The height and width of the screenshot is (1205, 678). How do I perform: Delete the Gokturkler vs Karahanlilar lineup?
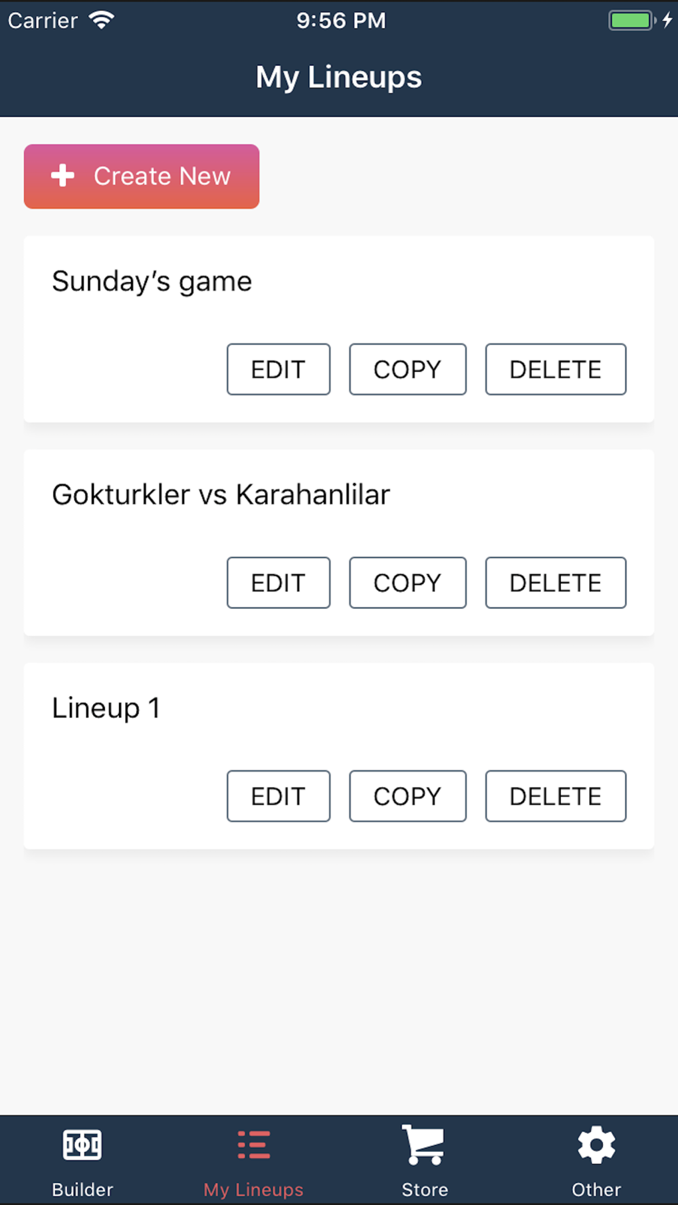tap(556, 583)
